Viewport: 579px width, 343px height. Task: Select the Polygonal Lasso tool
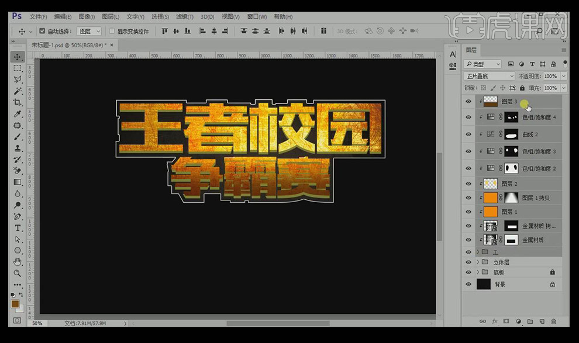click(x=18, y=79)
